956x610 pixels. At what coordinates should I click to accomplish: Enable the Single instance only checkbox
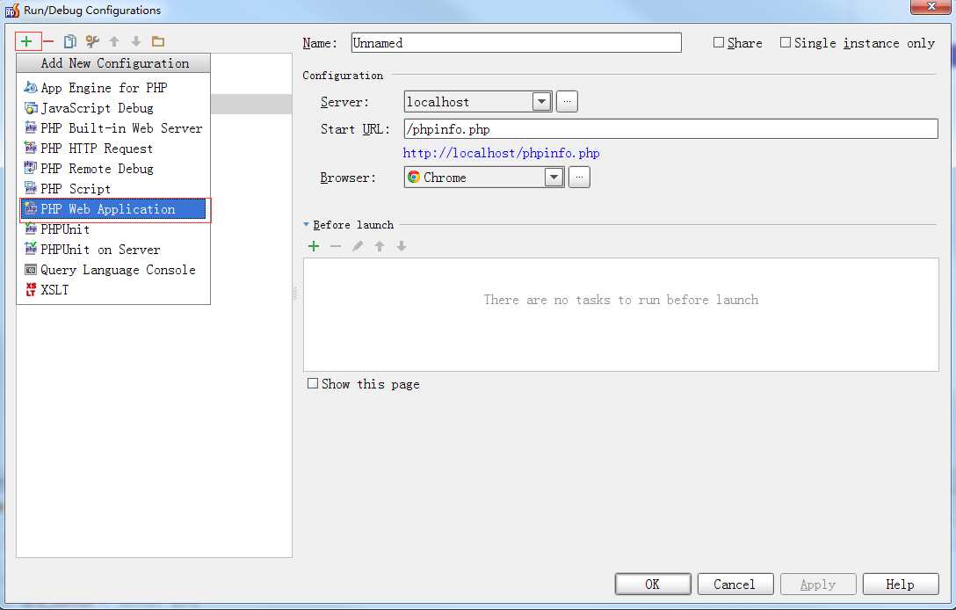(786, 43)
